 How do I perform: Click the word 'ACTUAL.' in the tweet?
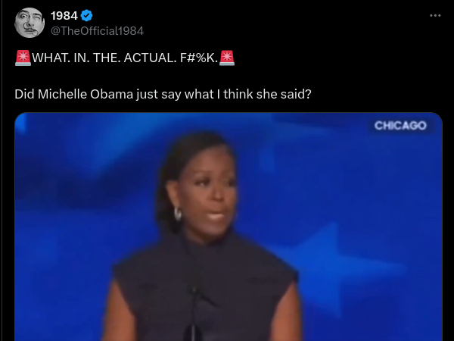pos(150,58)
